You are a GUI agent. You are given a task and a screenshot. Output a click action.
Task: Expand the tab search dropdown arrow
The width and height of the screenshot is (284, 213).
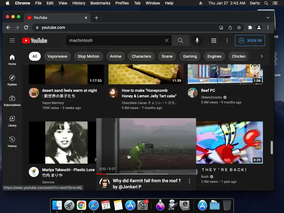point(268,18)
